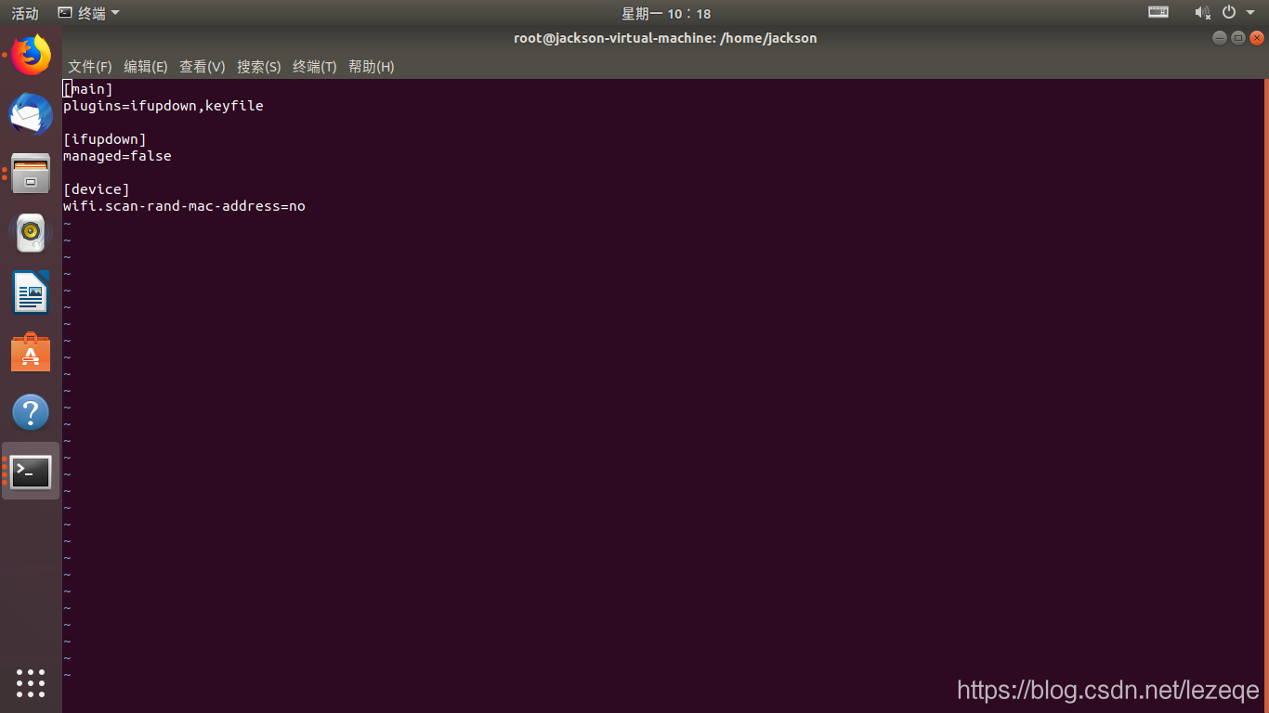Place cursor on the wifi.scan-rand-mac-address line
1269x713 pixels.
184,205
